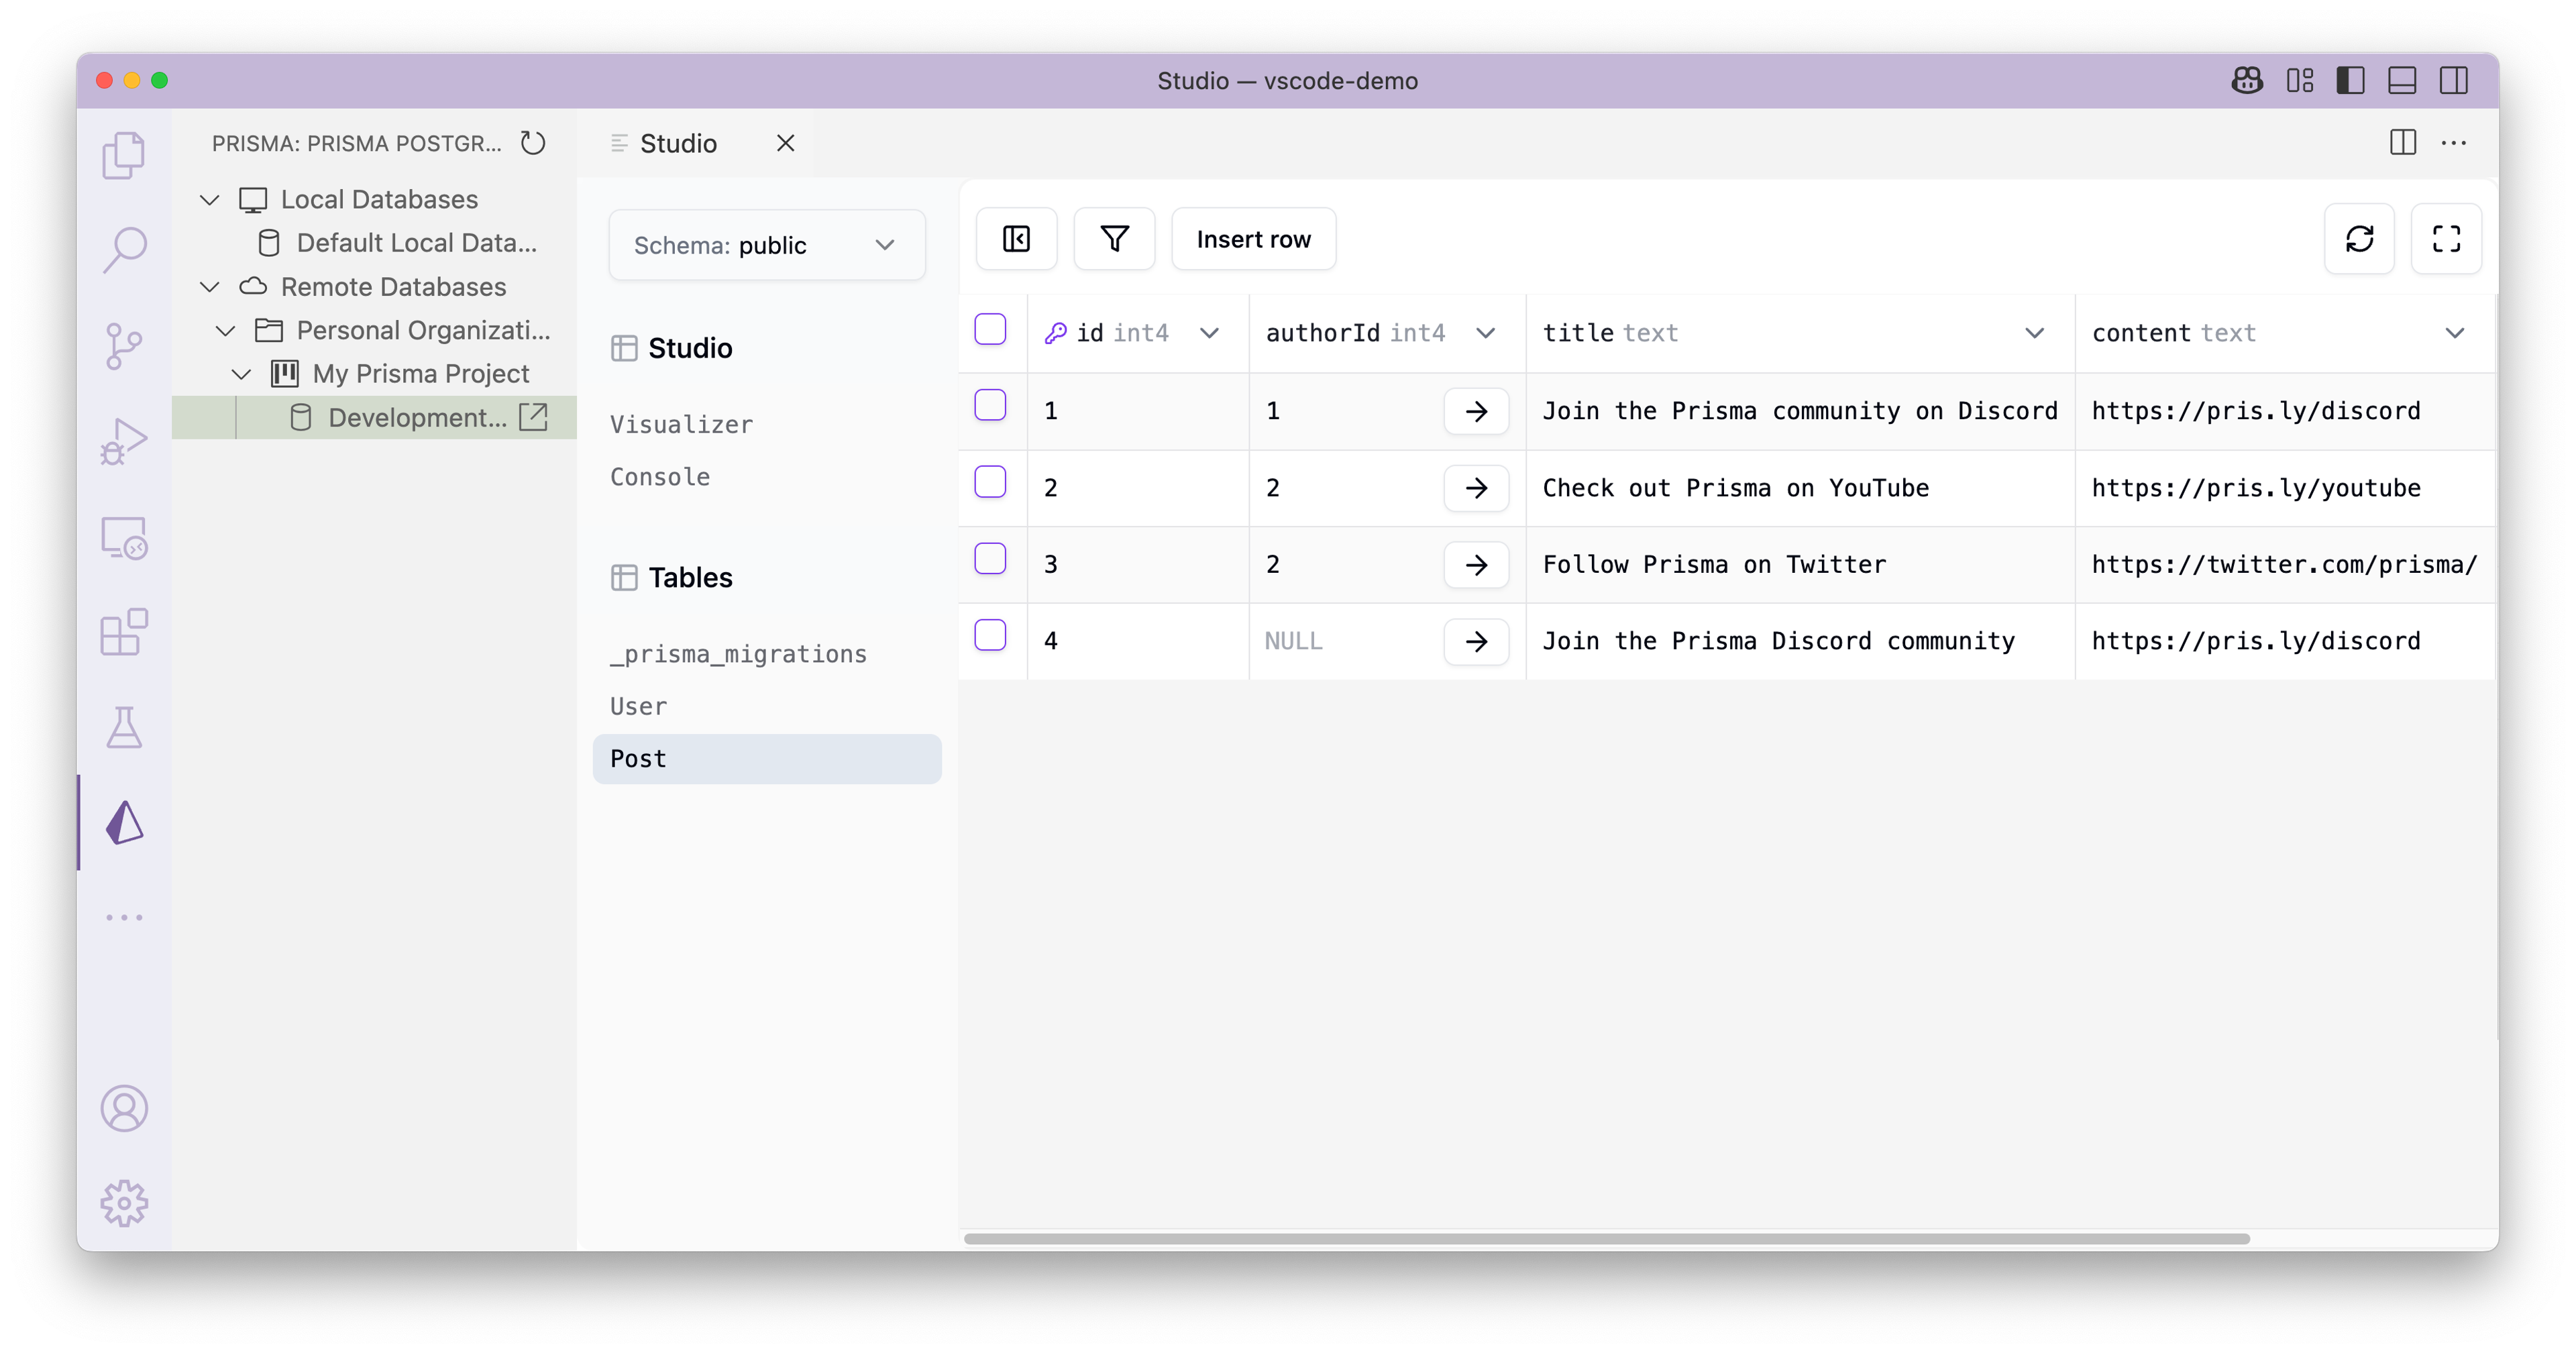
Task: Select the User table
Action: (638, 706)
